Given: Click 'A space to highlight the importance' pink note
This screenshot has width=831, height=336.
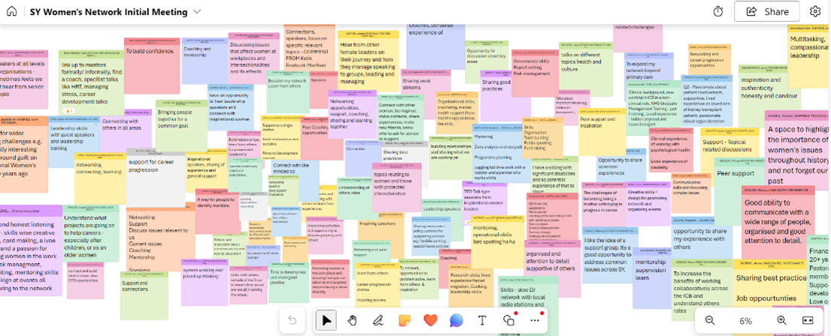Looking at the screenshot, I should pos(798,150).
